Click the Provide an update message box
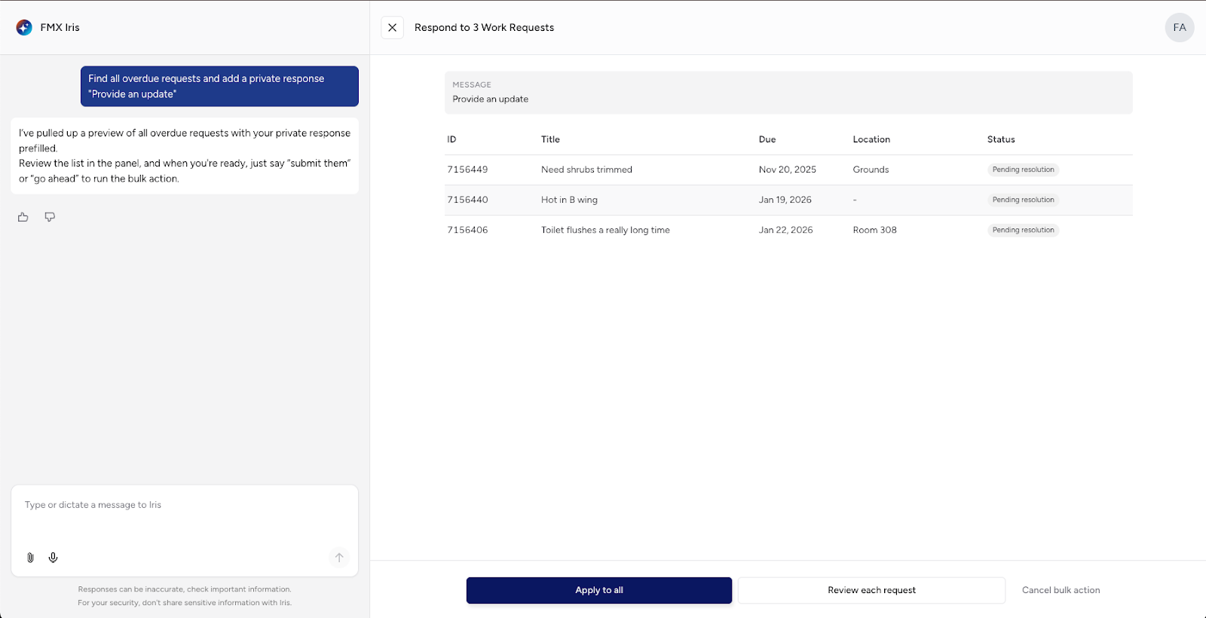Viewport: 1206px width, 618px height. coord(788,93)
